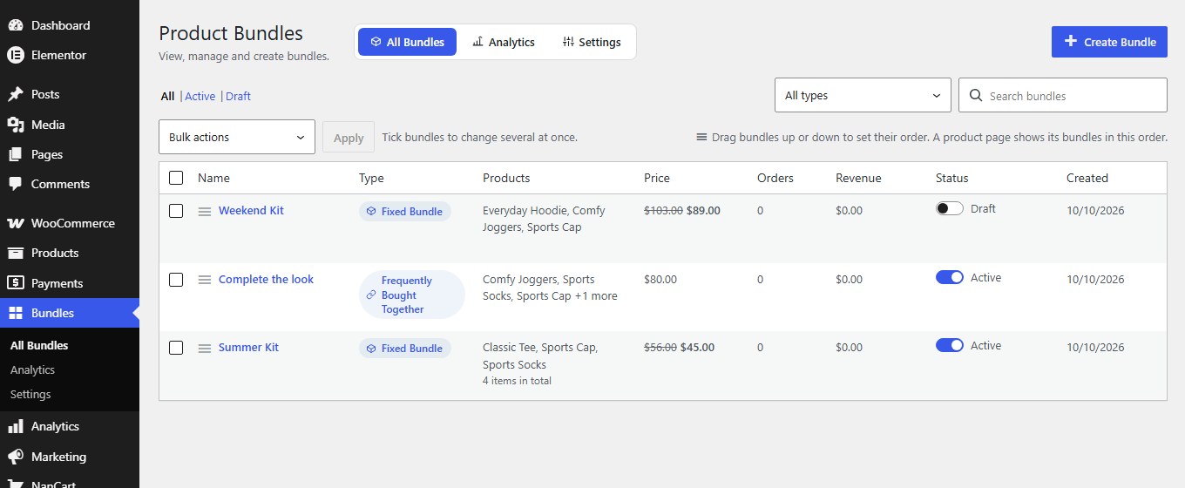The width and height of the screenshot is (1185, 488).
Task: Click the Name column header
Action: pos(213,178)
